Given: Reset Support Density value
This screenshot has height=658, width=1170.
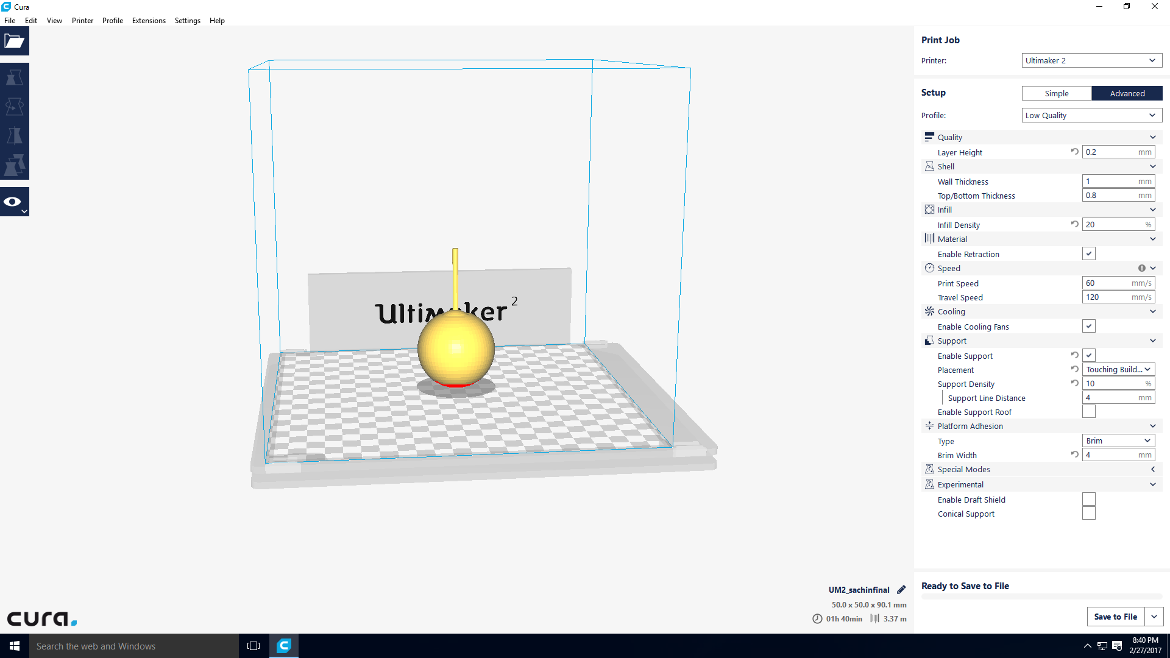Looking at the screenshot, I should coord(1075,383).
